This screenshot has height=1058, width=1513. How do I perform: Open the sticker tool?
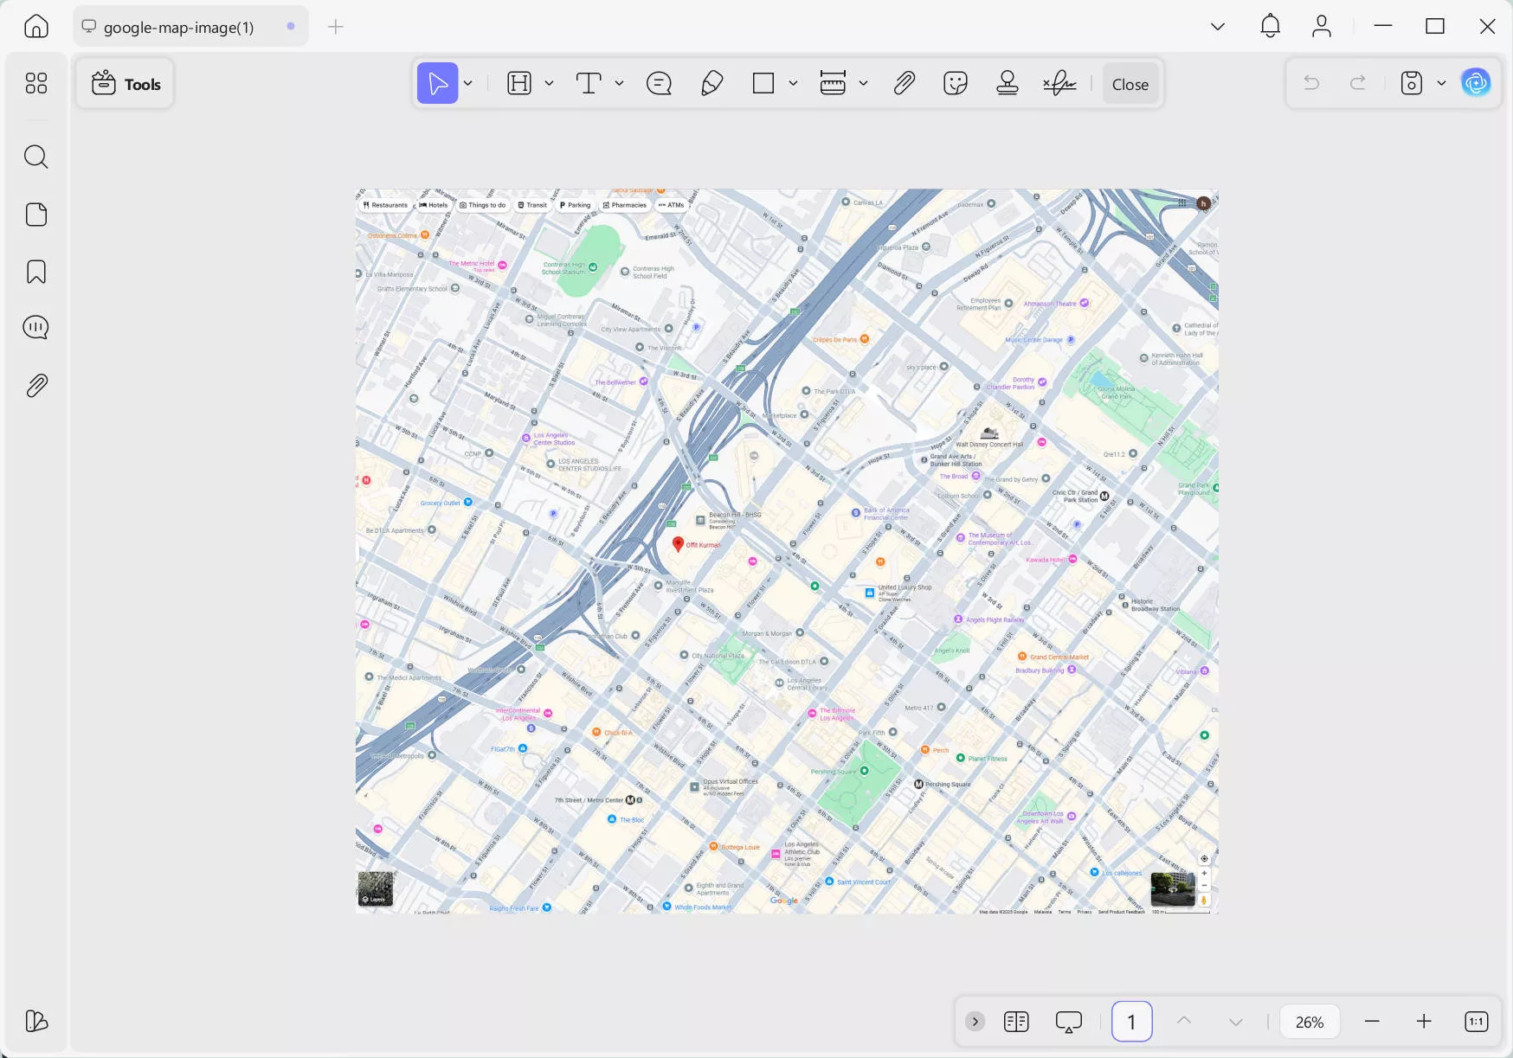click(x=955, y=84)
